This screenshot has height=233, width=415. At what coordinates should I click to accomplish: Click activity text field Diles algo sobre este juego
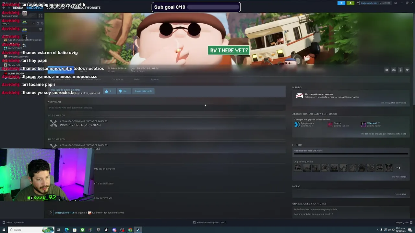pos(166,108)
